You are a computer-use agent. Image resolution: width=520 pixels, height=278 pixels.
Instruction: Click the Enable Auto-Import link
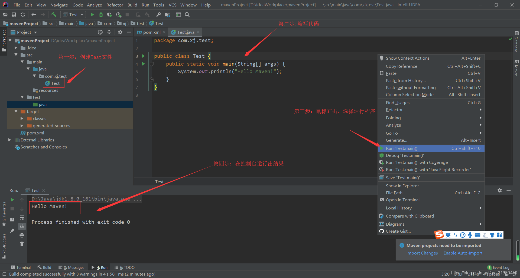click(x=463, y=253)
